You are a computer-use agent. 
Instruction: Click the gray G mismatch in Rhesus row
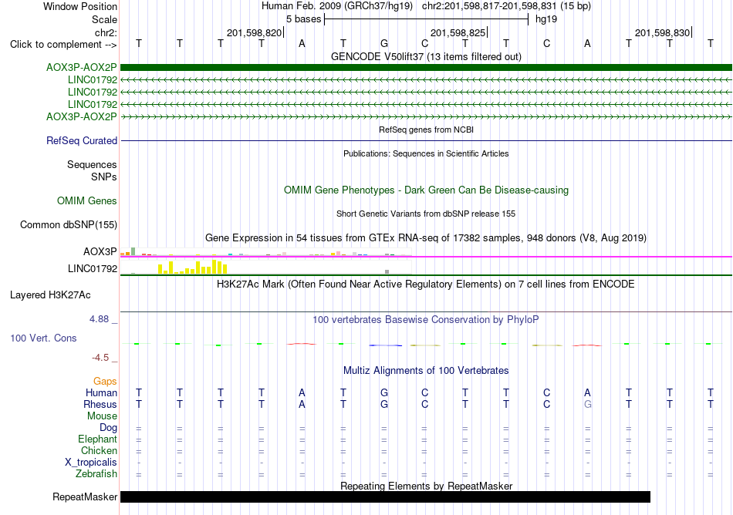point(588,404)
